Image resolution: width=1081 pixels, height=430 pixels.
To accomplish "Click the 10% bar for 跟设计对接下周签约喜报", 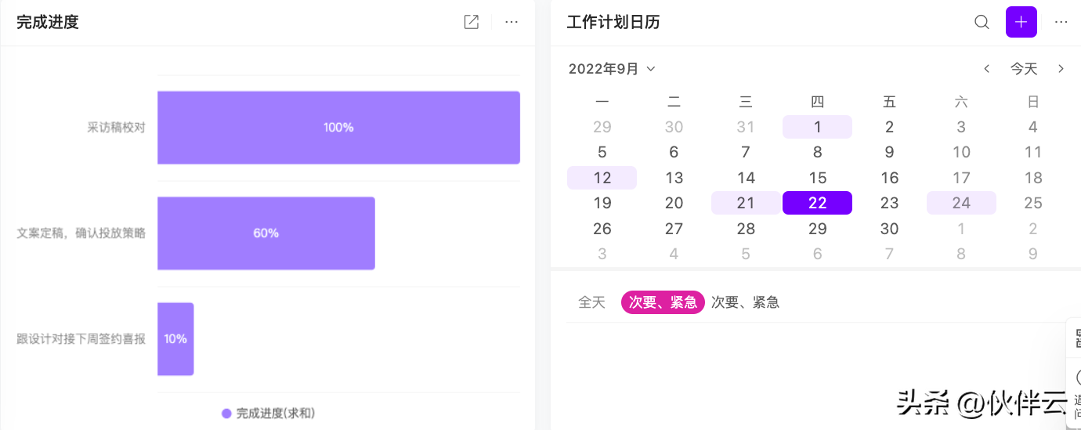I will point(175,338).
